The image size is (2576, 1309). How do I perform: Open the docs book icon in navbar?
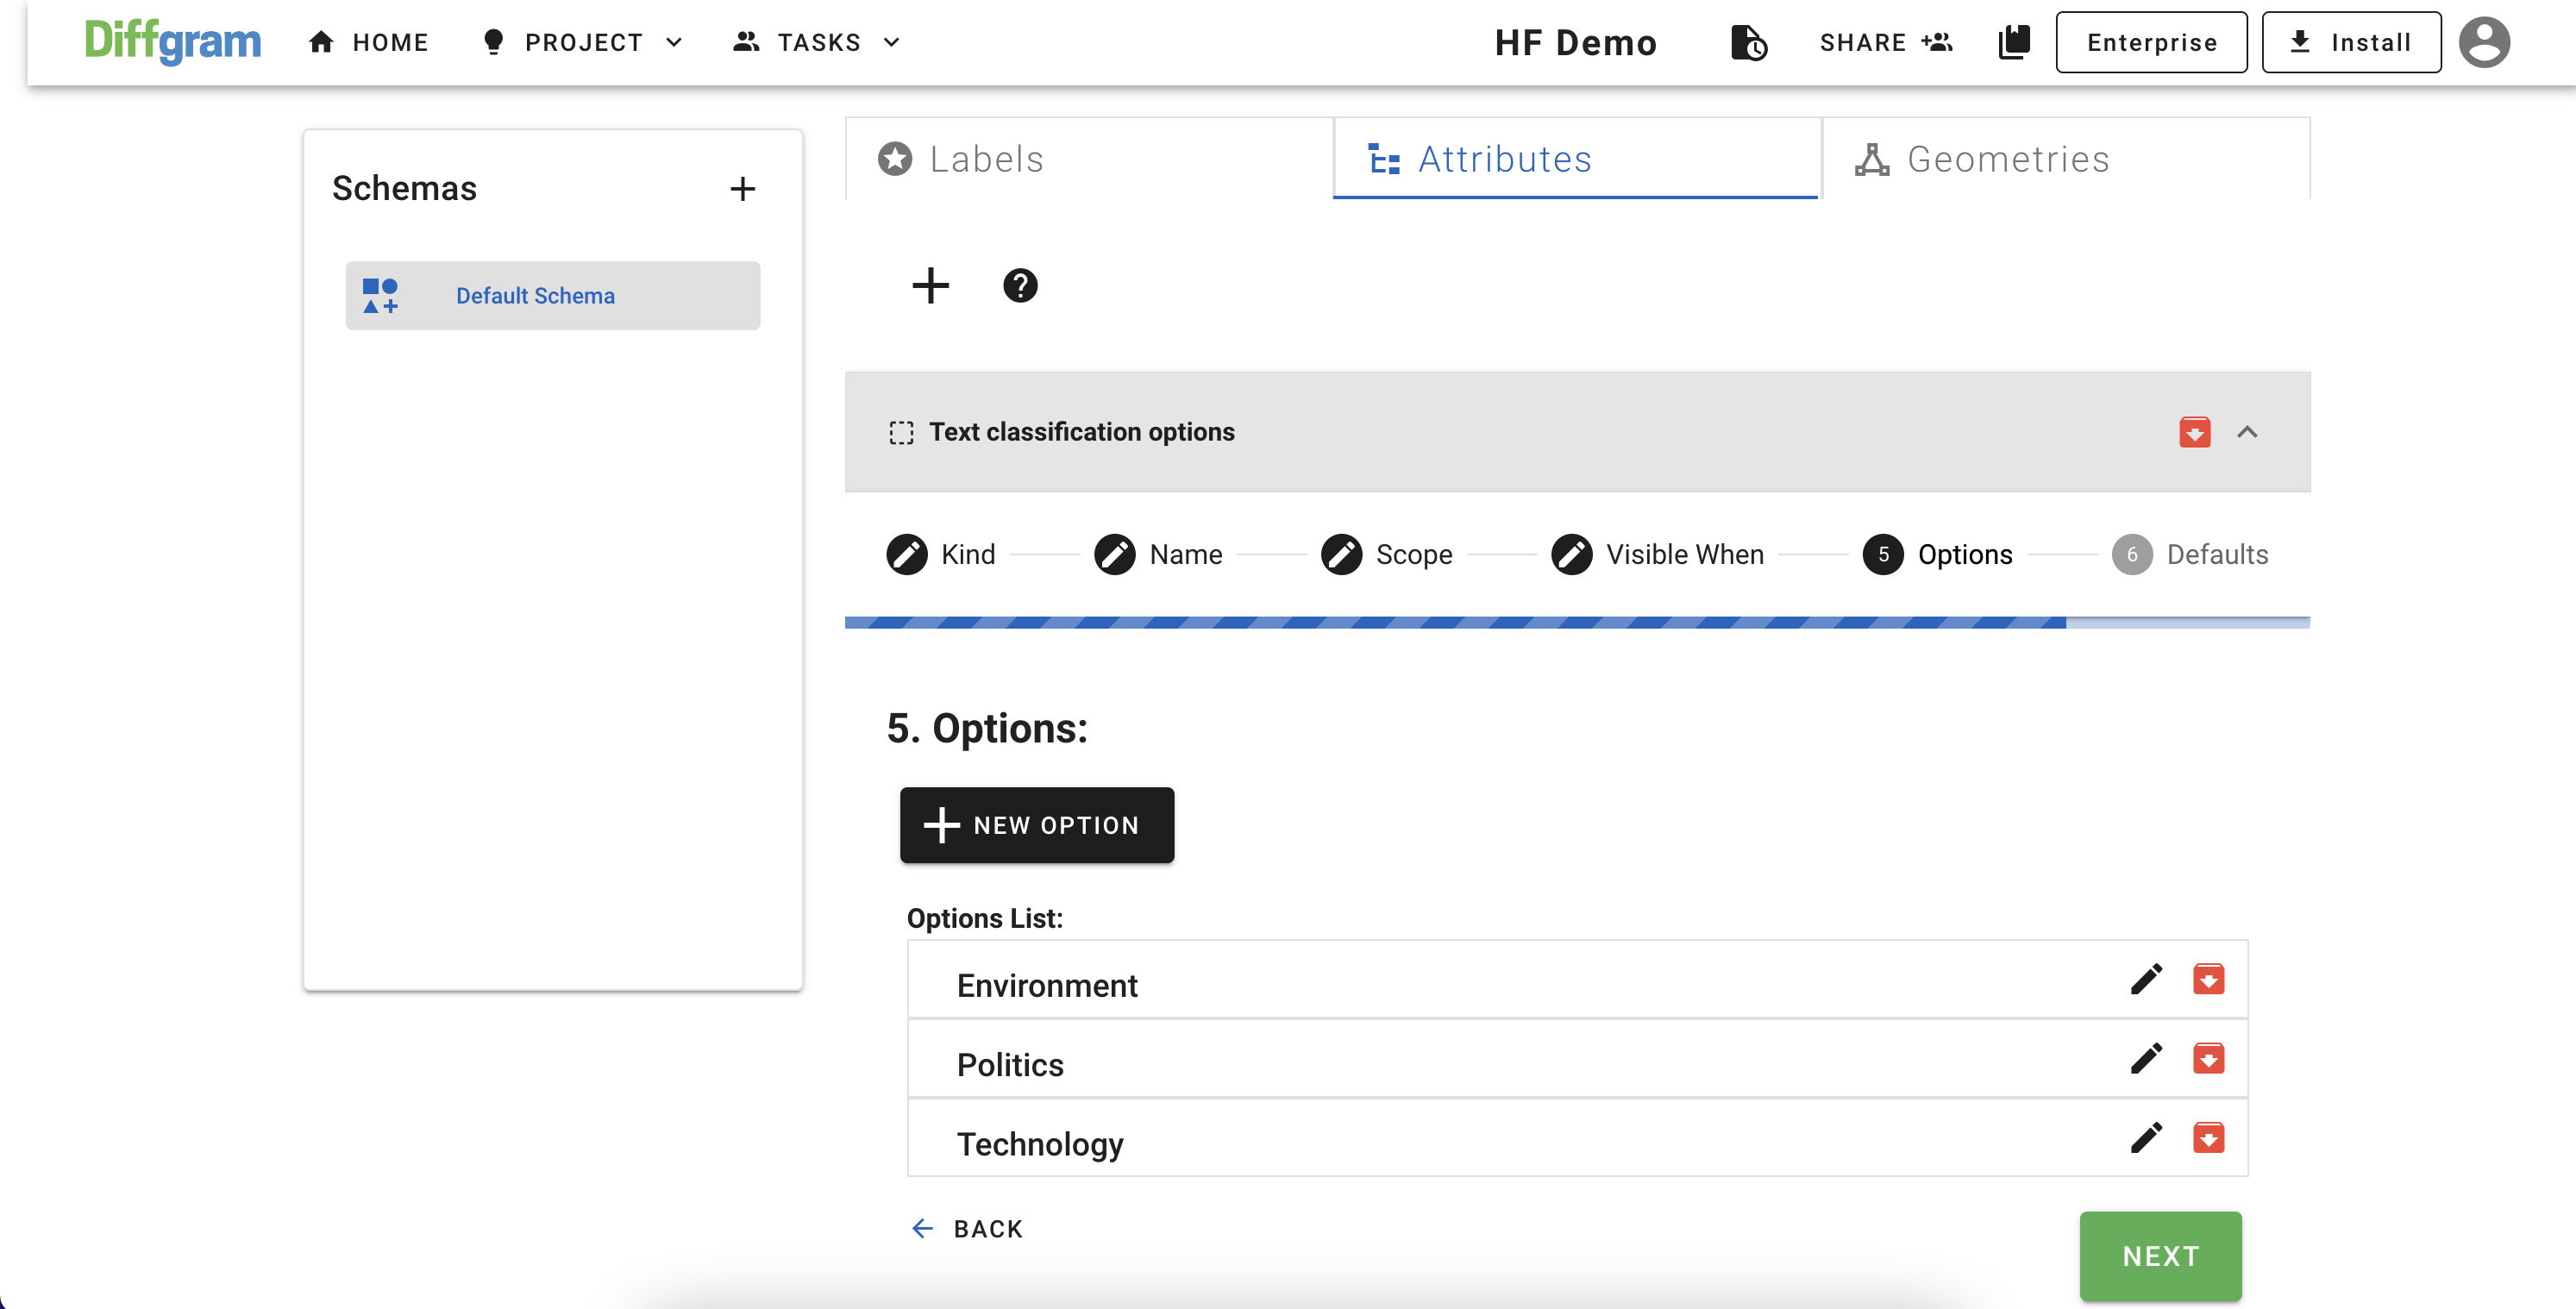click(2014, 42)
